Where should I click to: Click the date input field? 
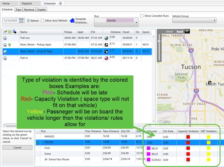pyautogui.click(x=11, y=21)
